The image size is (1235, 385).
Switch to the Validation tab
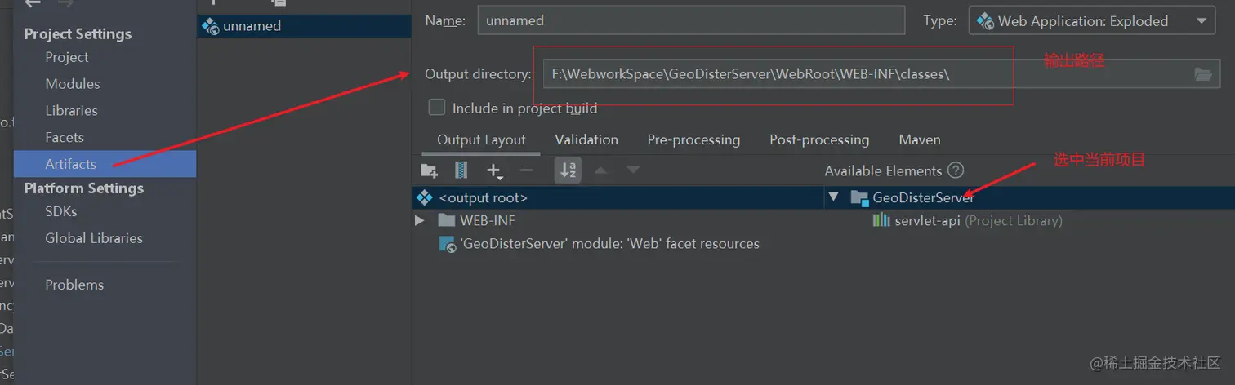[x=586, y=139]
